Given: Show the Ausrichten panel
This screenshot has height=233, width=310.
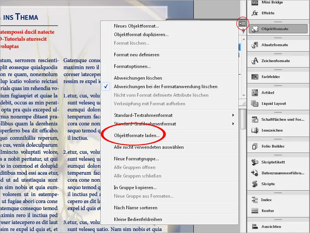Looking at the screenshot, I should tap(274, 226).
